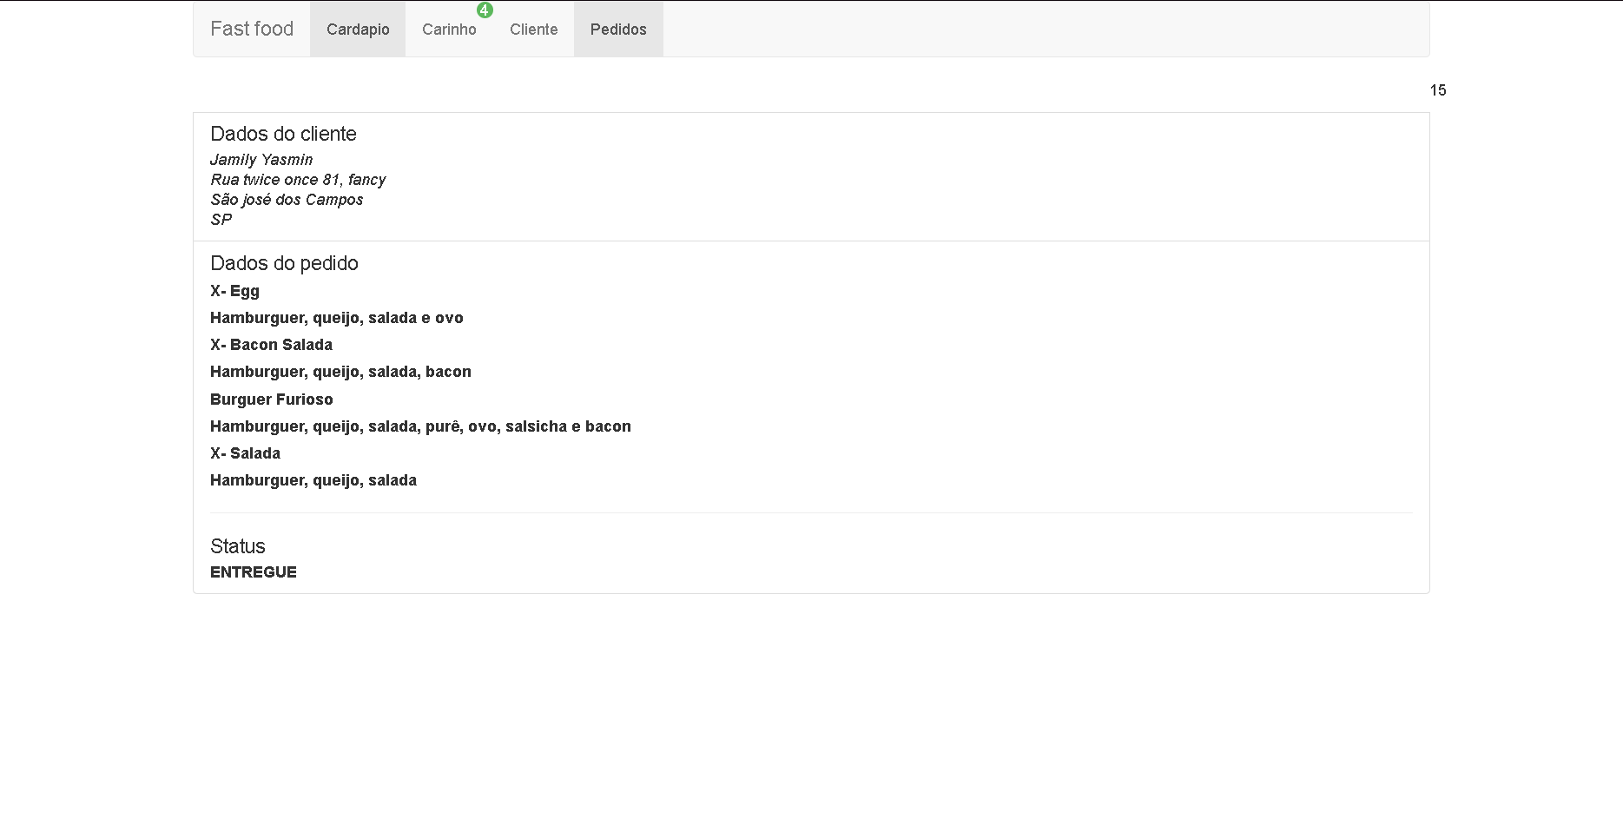Image resolution: width=1623 pixels, height=819 pixels.
Task: Open the Fast food brand link
Action: click(252, 29)
